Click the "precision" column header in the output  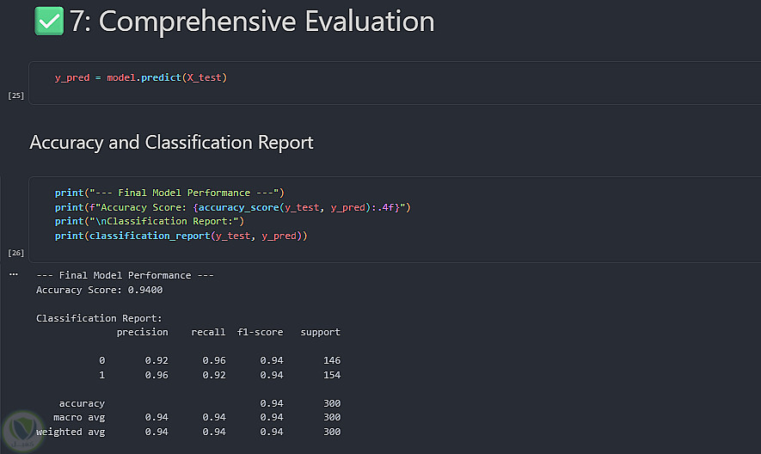click(x=142, y=332)
